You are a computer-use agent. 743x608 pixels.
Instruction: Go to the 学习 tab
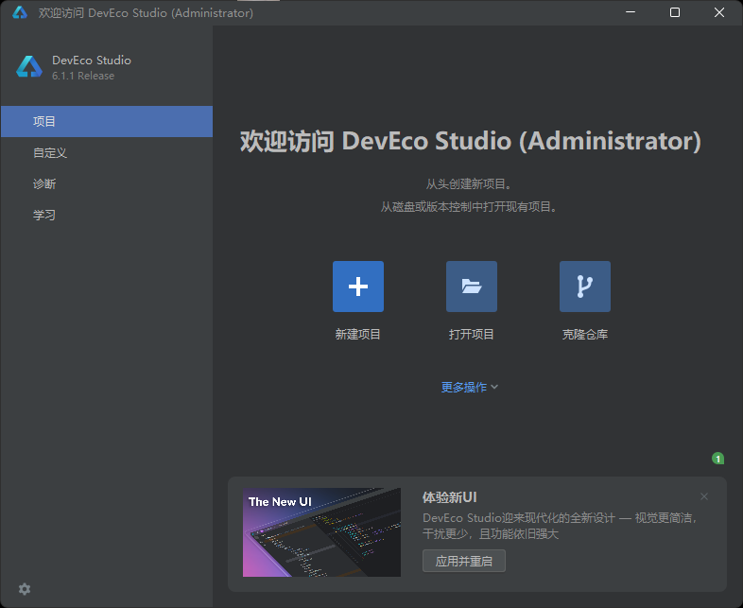(107, 216)
